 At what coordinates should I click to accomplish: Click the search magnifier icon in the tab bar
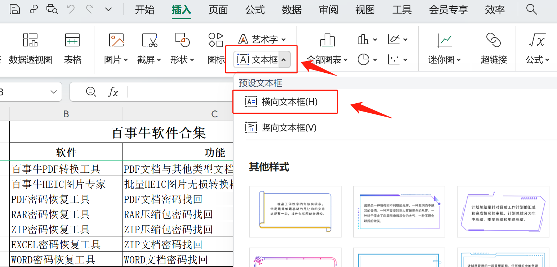click(531, 9)
